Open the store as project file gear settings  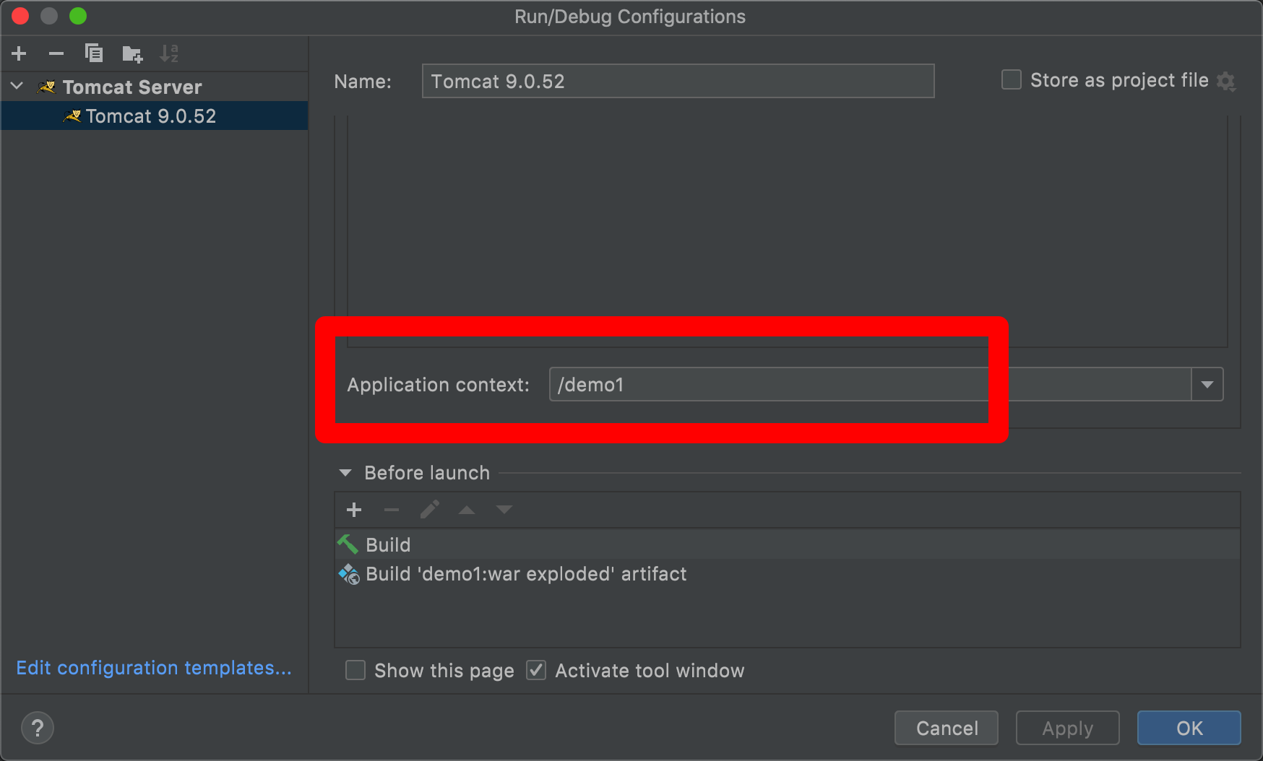tap(1226, 81)
